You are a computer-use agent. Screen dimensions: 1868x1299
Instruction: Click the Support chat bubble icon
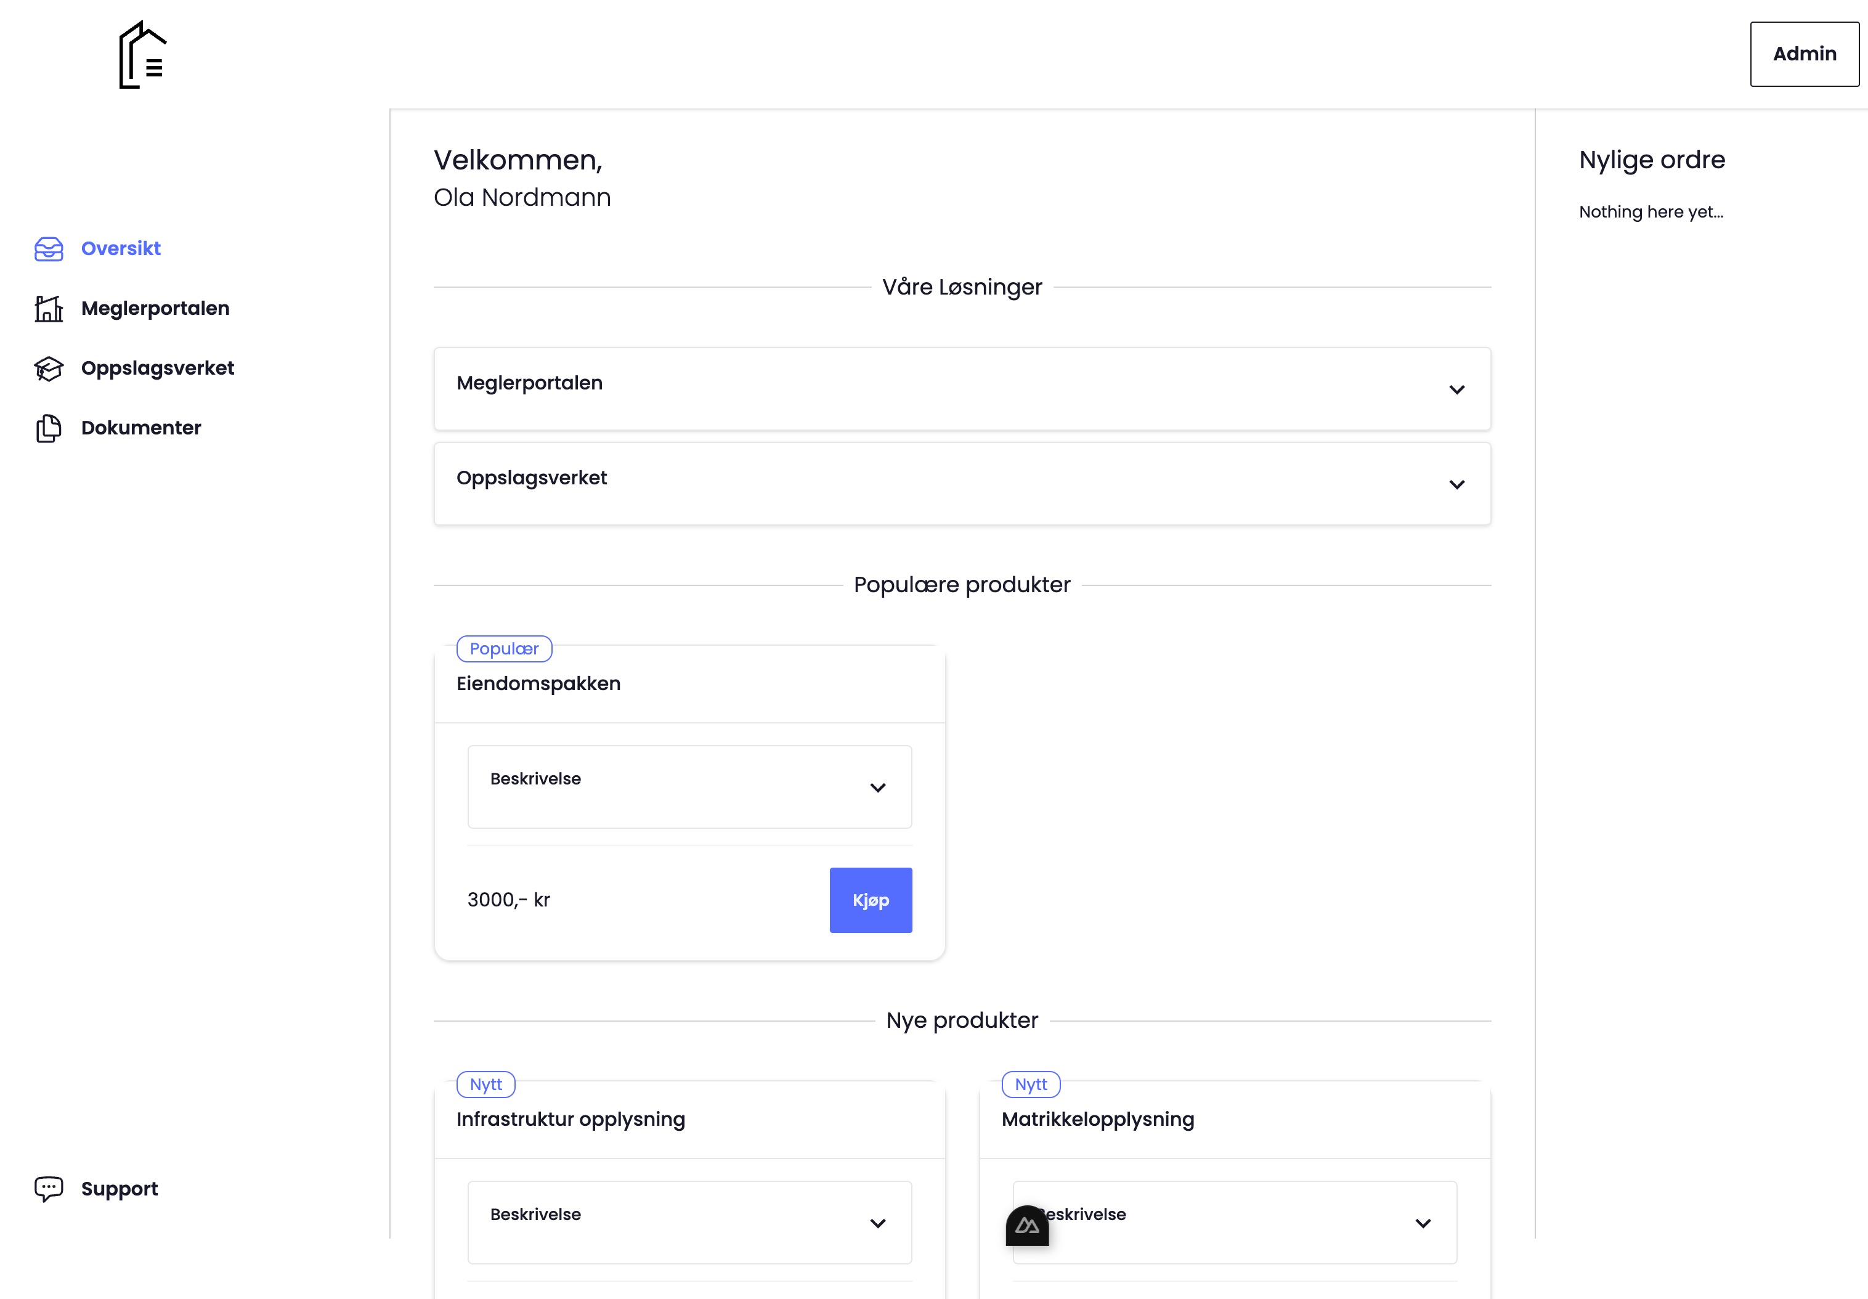49,1189
